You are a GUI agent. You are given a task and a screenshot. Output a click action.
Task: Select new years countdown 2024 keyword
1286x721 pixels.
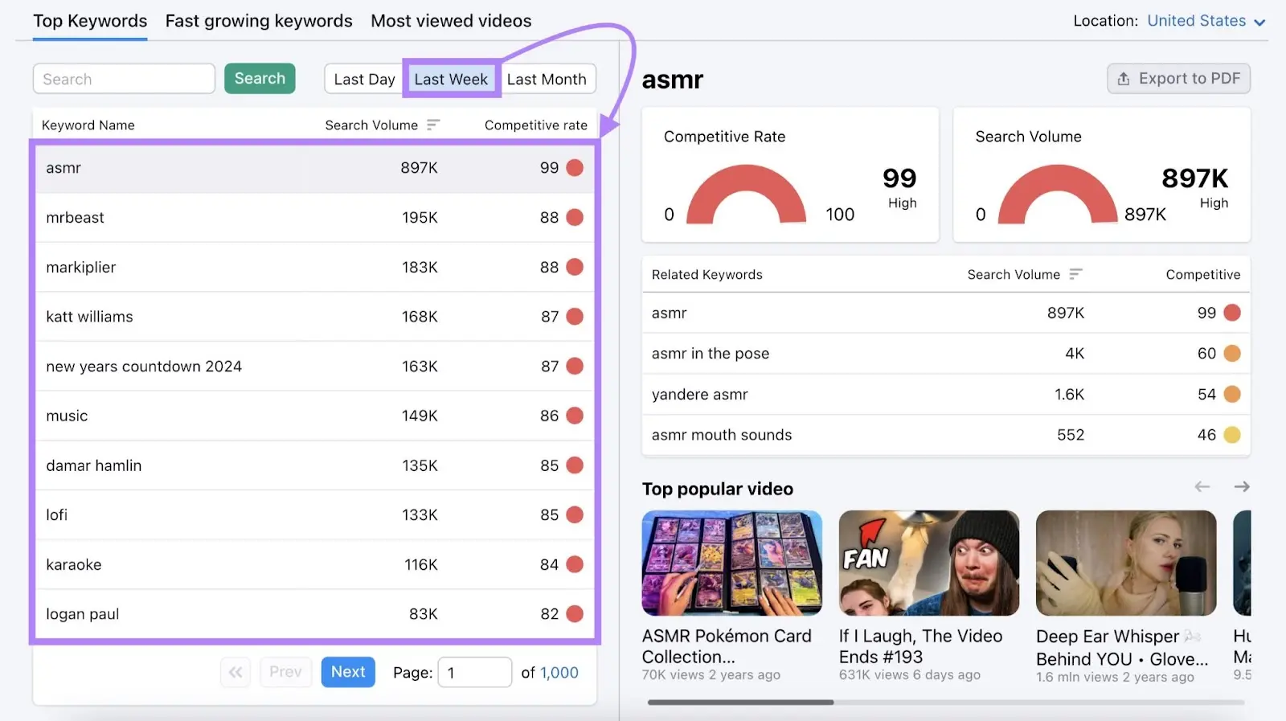pyautogui.click(x=314, y=367)
